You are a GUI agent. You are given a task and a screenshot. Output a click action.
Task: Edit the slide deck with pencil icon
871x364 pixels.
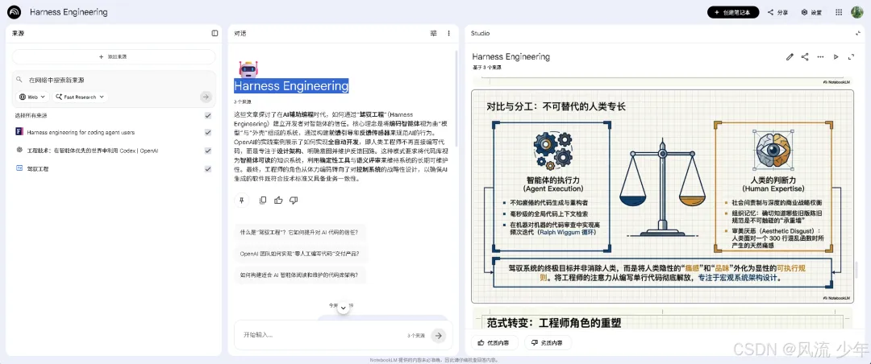tap(790, 56)
